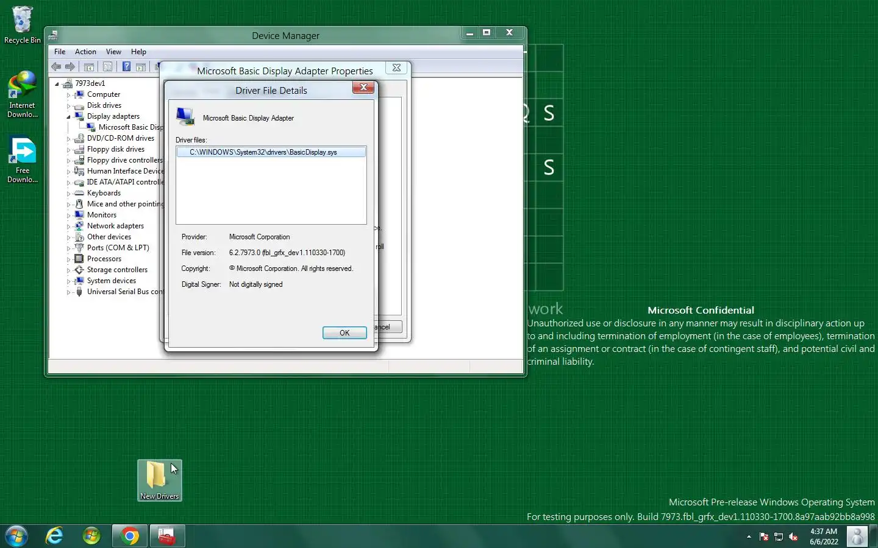
Task: Open Internet Explorer from the taskbar
Action: (55, 536)
